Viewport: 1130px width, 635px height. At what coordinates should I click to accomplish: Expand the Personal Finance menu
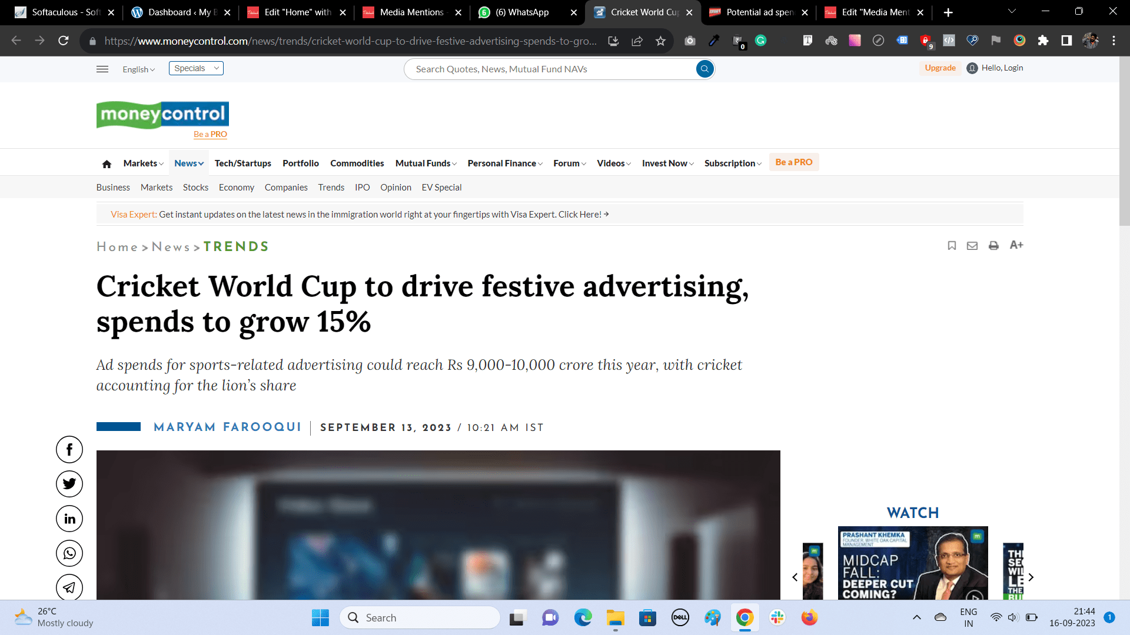[x=505, y=163]
